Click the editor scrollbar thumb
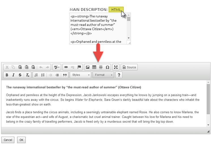 [208, 99]
